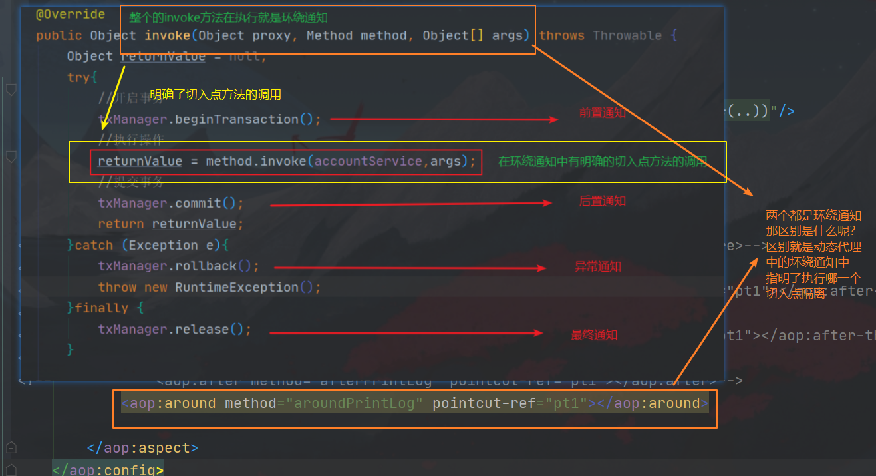Click the txManager.commit() call

click(x=170, y=203)
